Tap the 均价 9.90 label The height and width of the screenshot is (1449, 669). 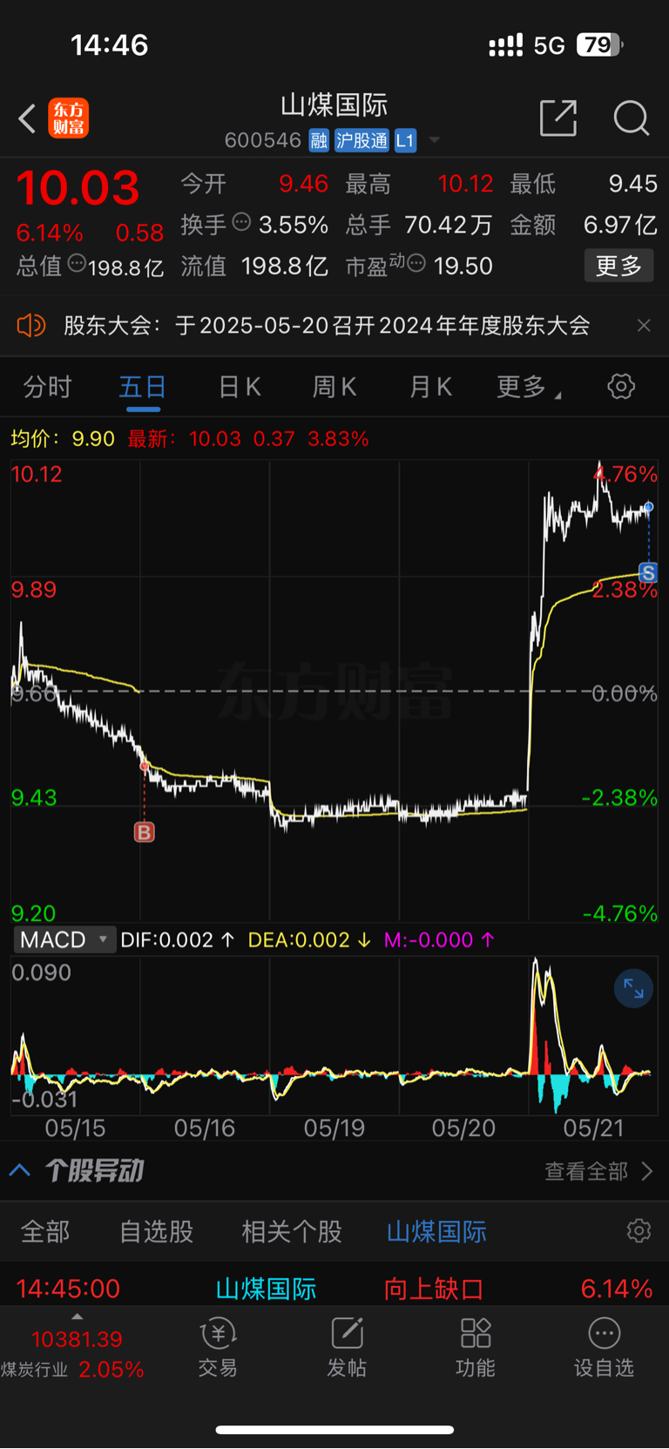[63, 438]
